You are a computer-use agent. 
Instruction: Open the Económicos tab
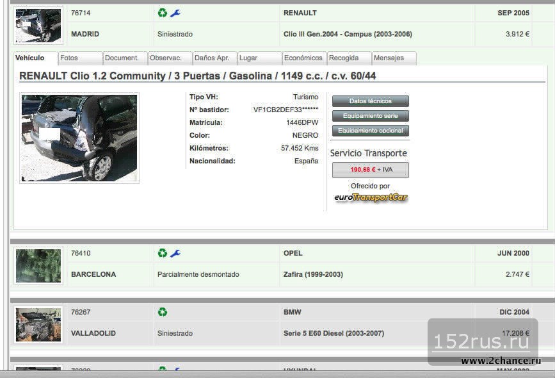click(x=305, y=58)
